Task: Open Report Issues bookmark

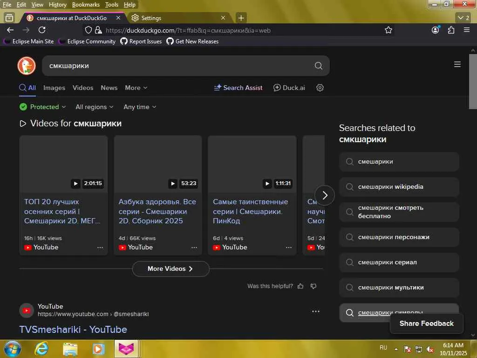Action: 141,41
